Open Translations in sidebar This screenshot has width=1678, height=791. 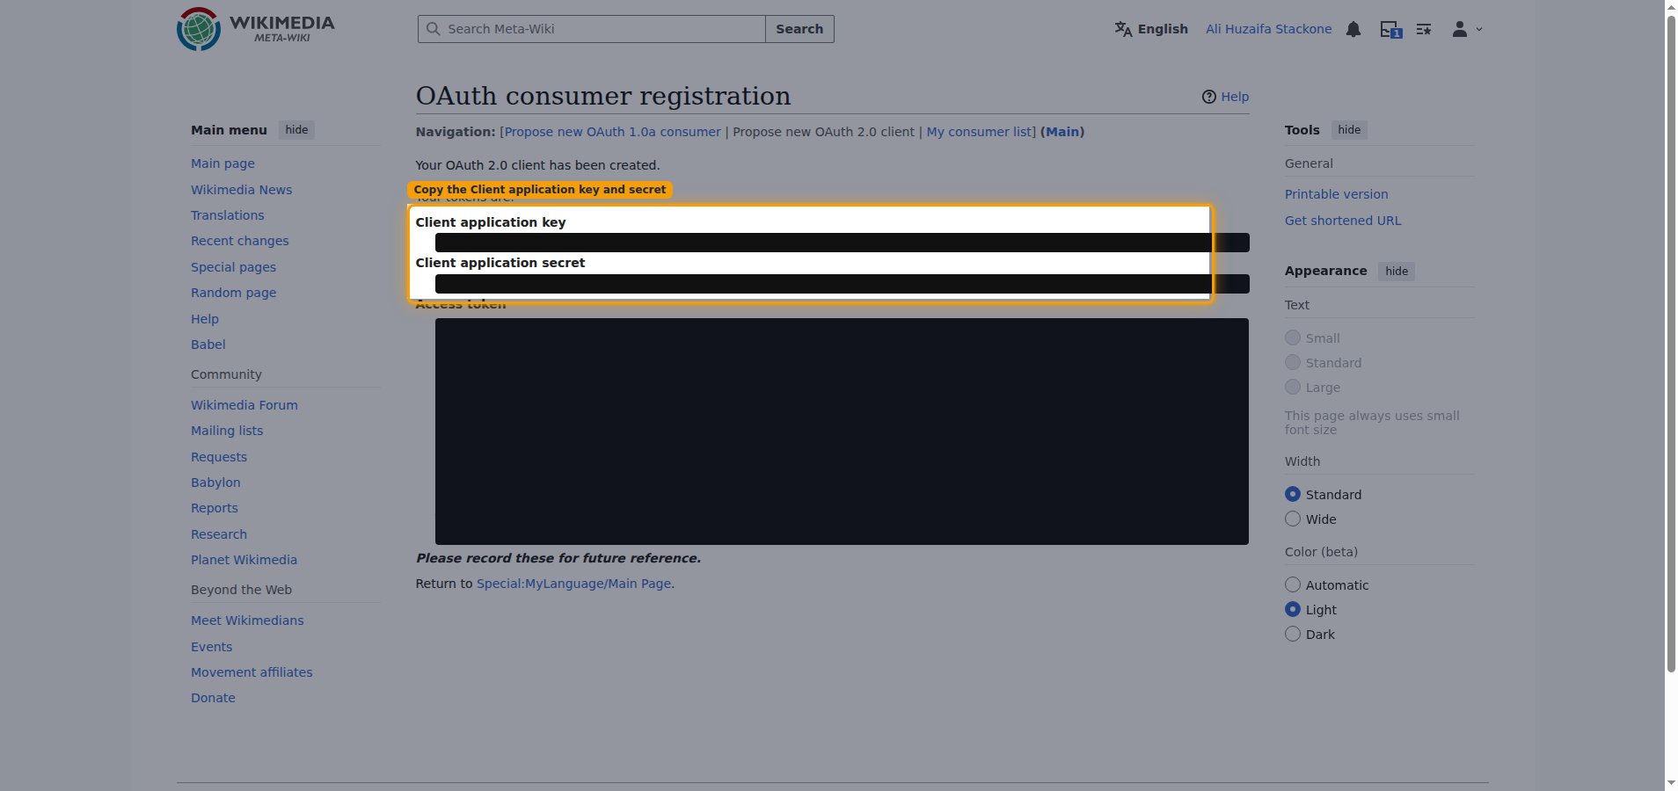coord(227,215)
